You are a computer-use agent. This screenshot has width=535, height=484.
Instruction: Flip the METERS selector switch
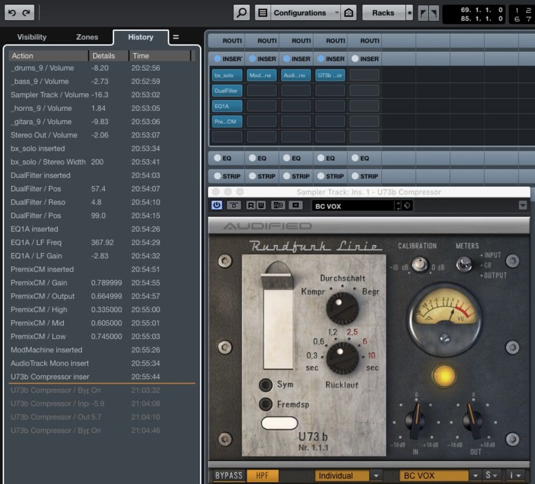(464, 264)
